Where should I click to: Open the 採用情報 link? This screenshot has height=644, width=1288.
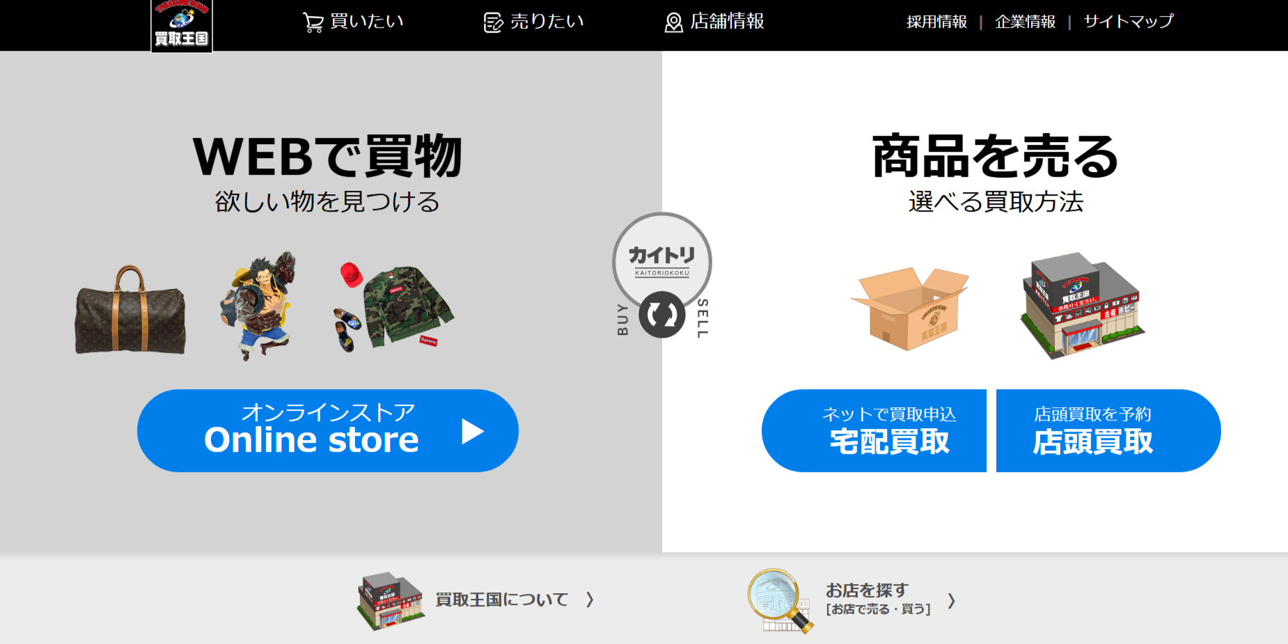936,22
